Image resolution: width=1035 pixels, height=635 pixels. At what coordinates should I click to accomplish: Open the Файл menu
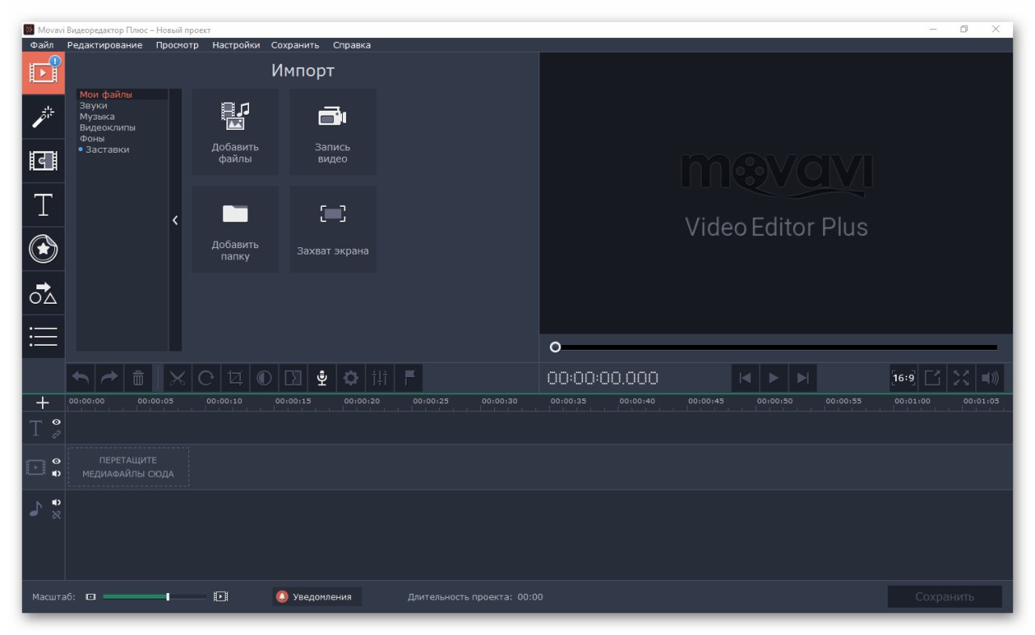click(42, 45)
